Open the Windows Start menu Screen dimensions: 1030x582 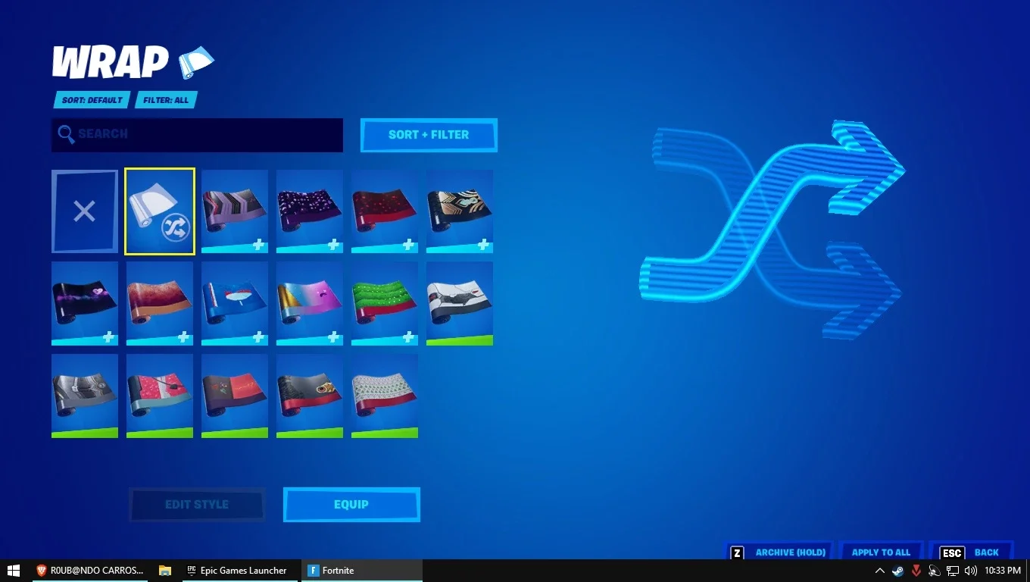[14, 571]
